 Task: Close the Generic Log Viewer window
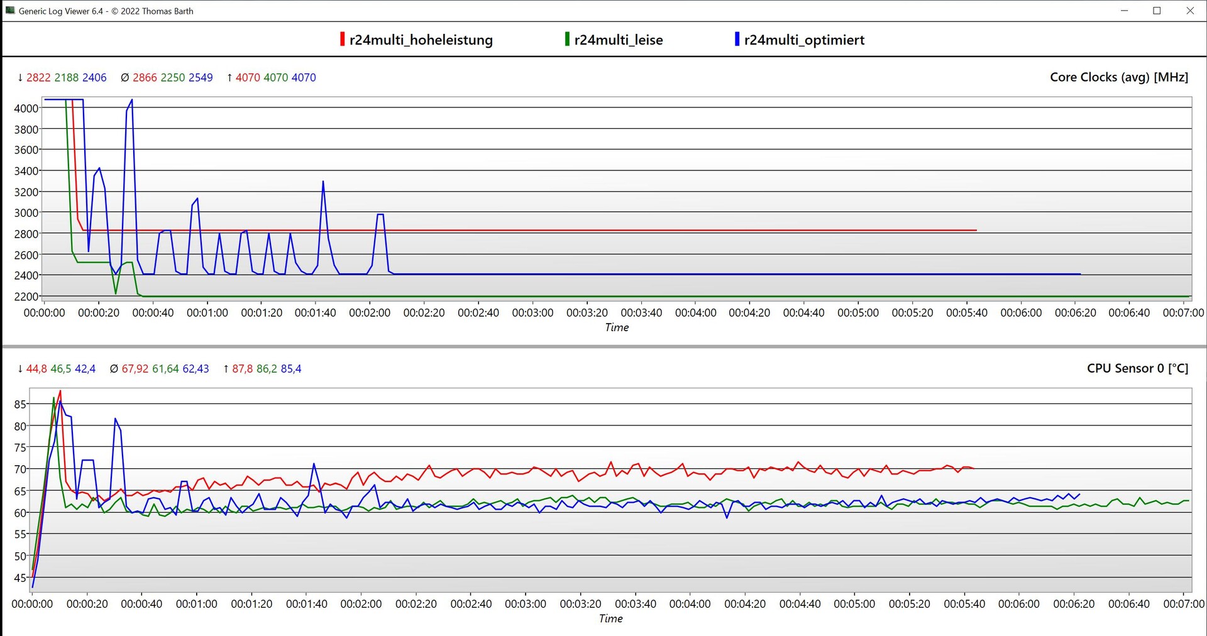click(x=1190, y=11)
